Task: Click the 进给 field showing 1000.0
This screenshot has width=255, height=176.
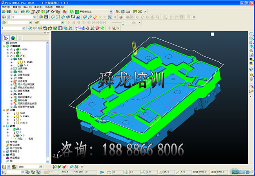Action: coord(222,172)
